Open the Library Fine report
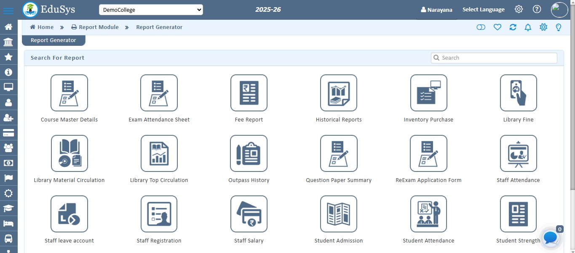This screenshot has width=575, height=253. (x=518, y=93)
